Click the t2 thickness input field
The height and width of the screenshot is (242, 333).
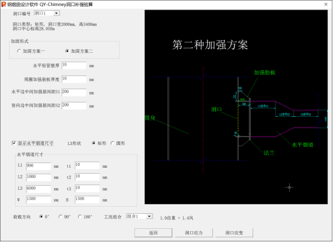tap(87, 177)
